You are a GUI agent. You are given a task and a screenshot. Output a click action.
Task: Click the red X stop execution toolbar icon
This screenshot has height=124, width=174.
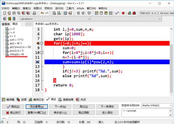click(123, 13)
